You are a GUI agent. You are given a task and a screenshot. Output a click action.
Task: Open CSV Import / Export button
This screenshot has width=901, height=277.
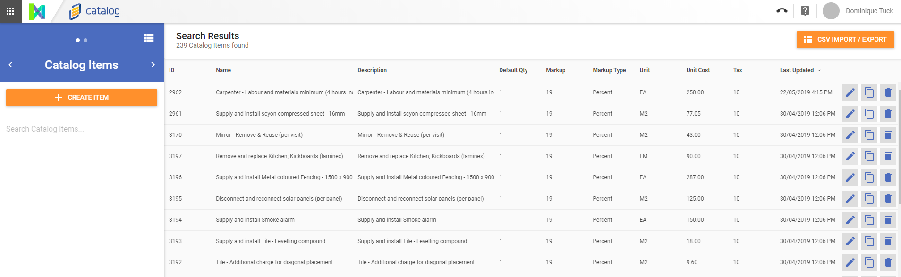pos(845,40)
